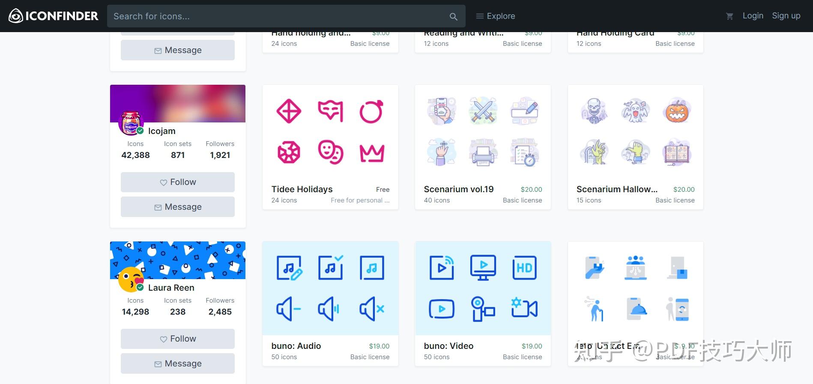Screen dimensions: 813x384
Task: Click Laura Reen's emoji avatar
Action: point(131,280)
